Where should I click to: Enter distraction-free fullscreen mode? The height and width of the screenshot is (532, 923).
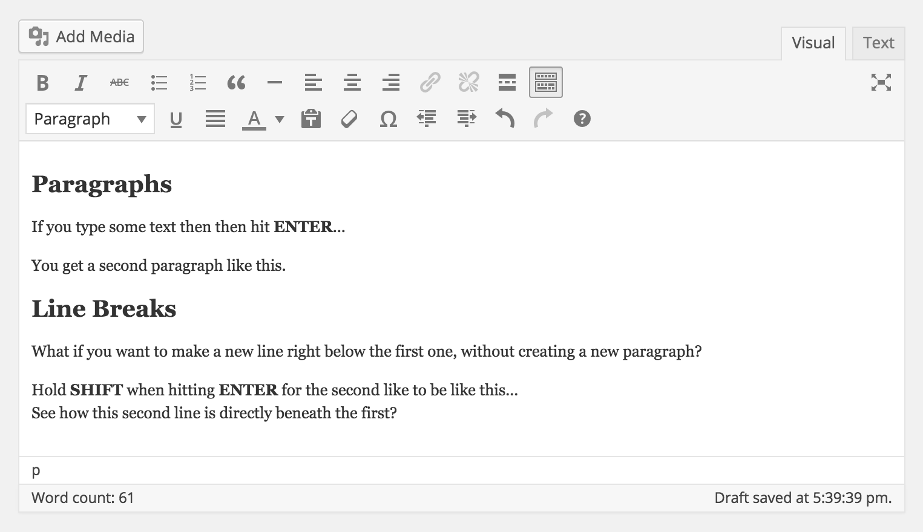coord(881,82)
